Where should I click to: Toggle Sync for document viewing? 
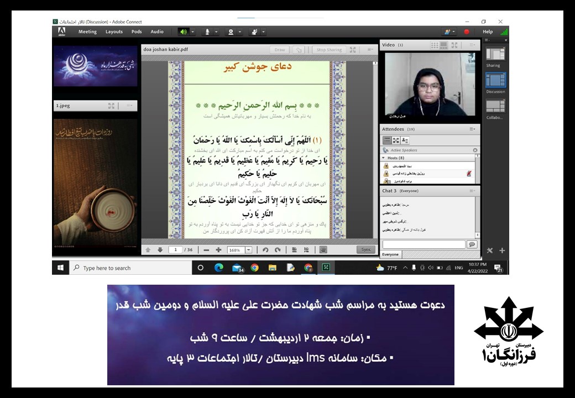click(x=365, y=250)
